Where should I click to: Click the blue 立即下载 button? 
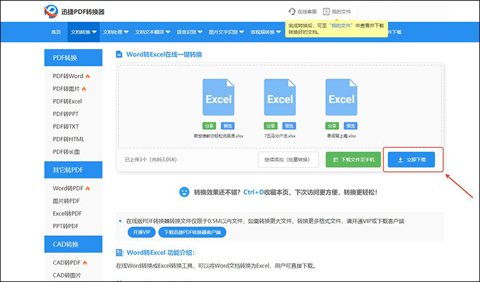click(411, 160)
